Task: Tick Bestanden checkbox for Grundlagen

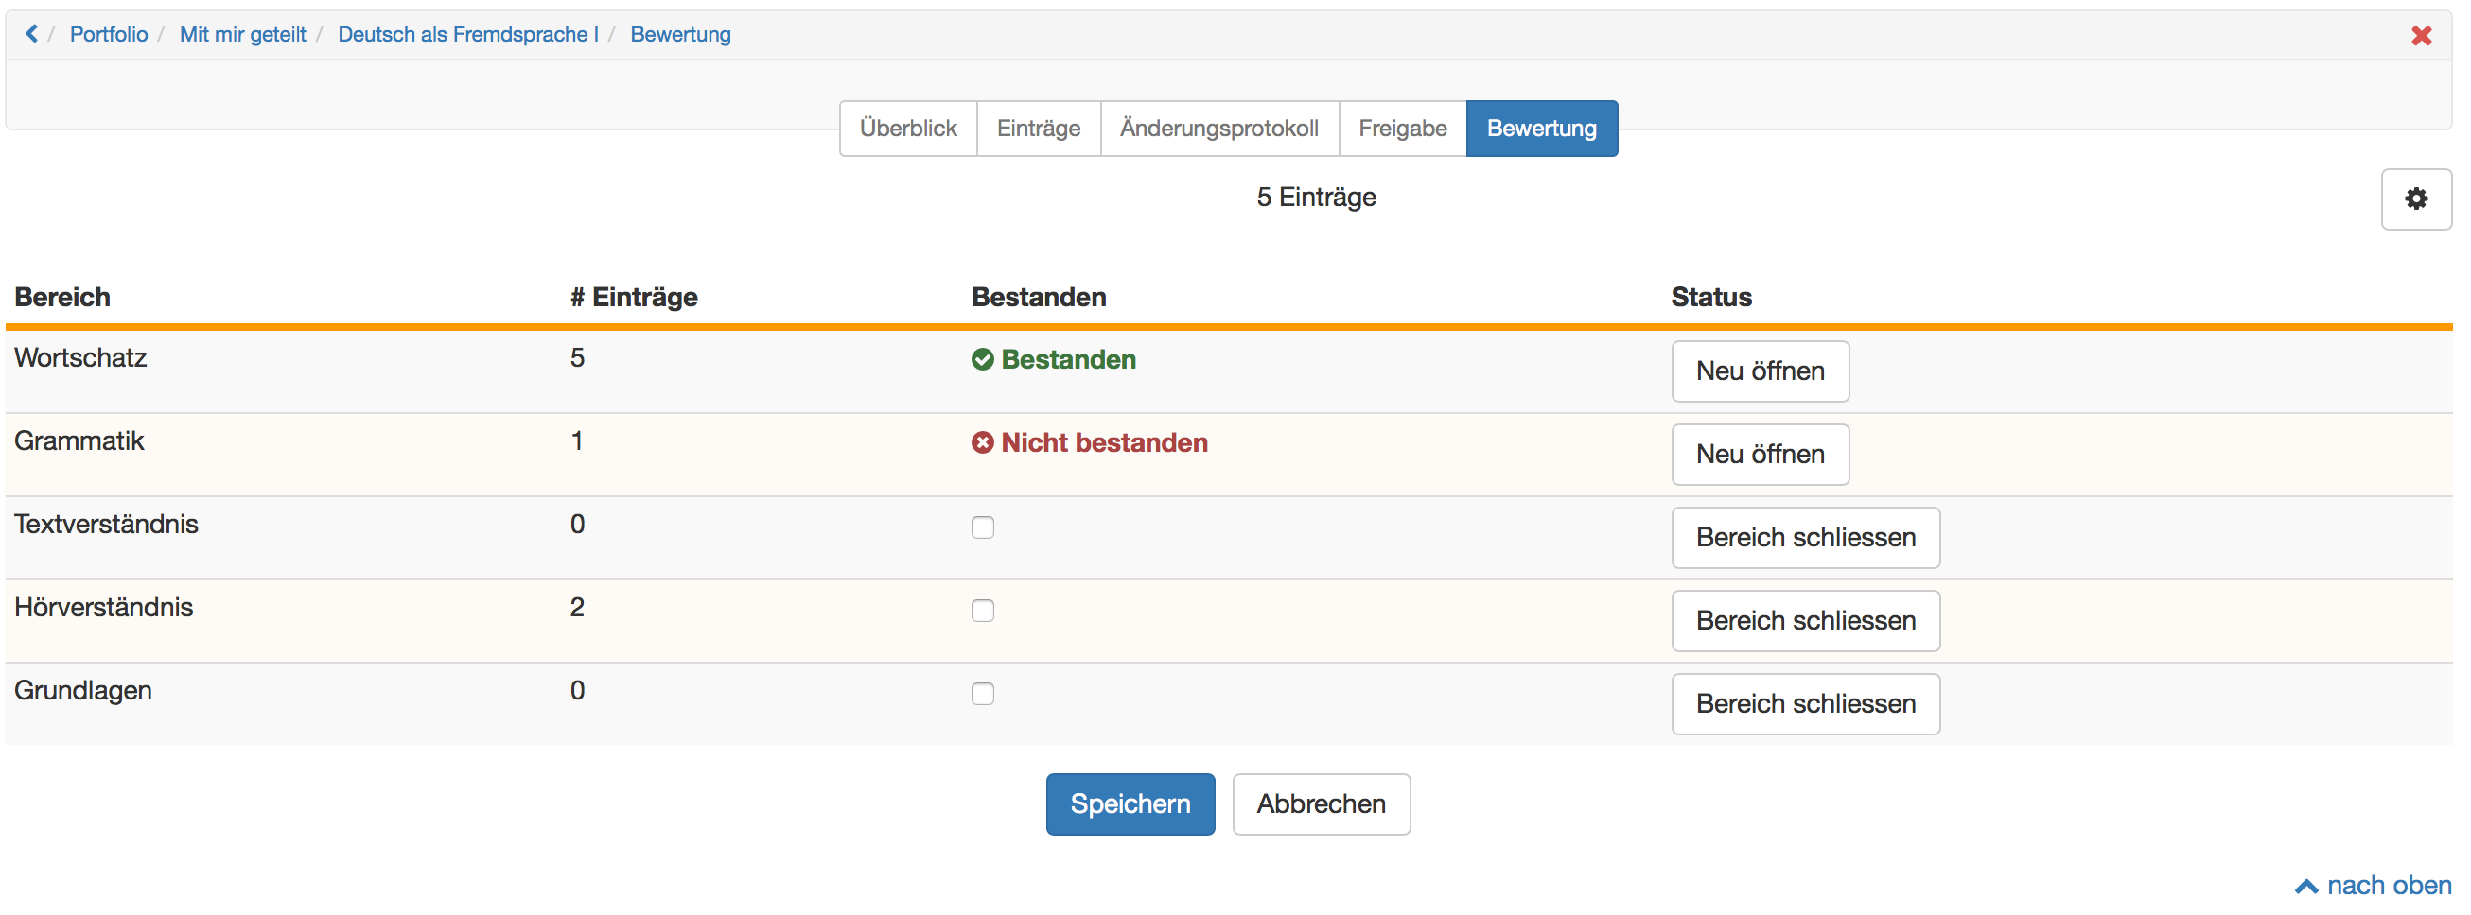Action: point(982,694)
